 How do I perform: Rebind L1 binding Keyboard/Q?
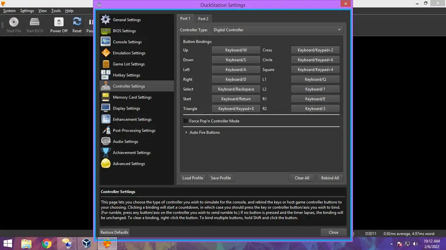pyautogui.click(x=315, y=79)
